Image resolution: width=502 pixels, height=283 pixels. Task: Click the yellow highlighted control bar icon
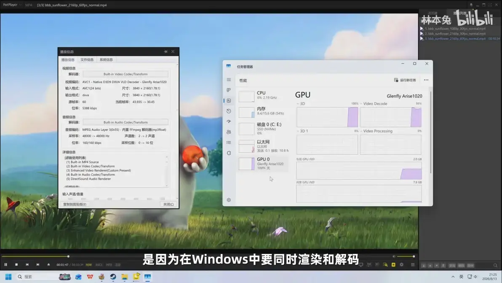point(393,265)
